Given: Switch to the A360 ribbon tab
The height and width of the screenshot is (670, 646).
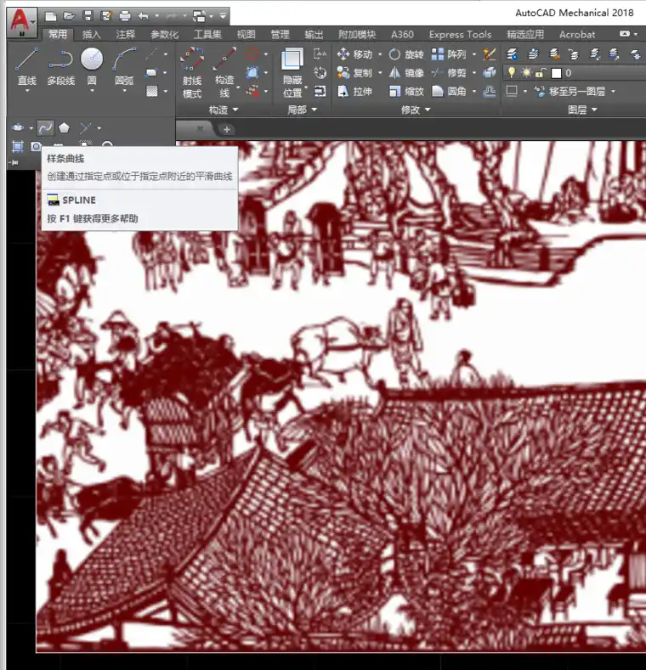Looking at the screenshot, I should [403, 35].
